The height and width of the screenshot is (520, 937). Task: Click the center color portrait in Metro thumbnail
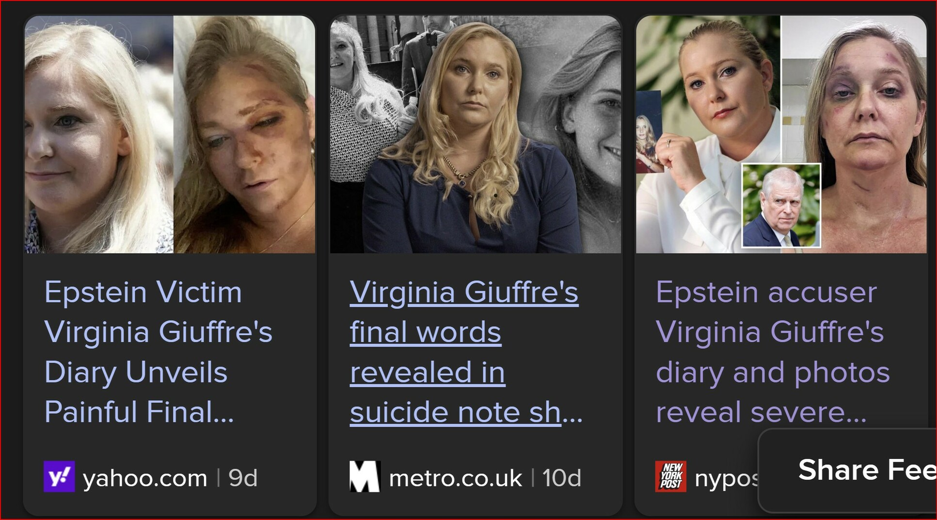[470, 141]
